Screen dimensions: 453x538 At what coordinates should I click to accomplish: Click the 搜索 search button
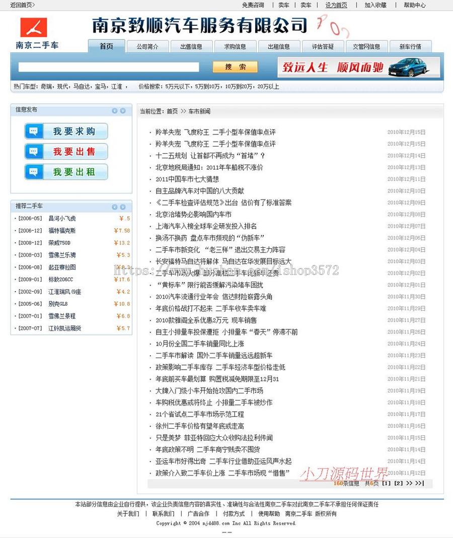[235, 66]
